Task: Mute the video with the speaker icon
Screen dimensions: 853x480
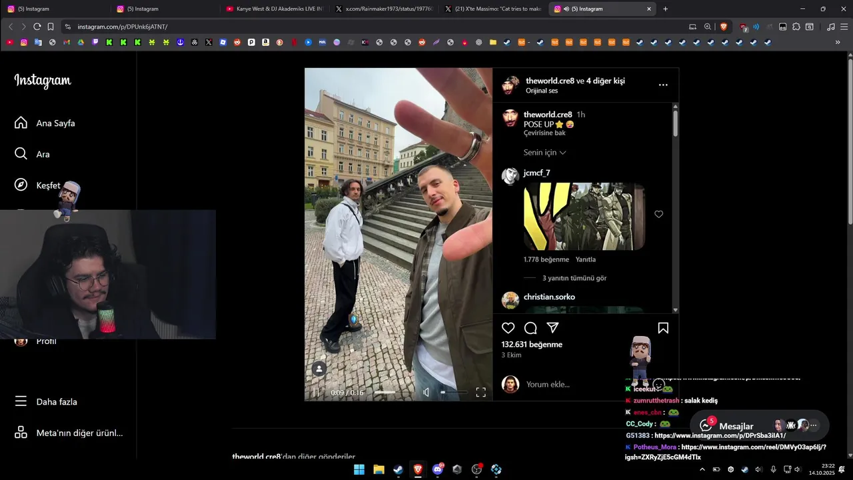Action: 426,392
